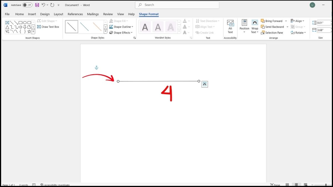Click the Layout Options icon beside line

click(x=205, y=84)
